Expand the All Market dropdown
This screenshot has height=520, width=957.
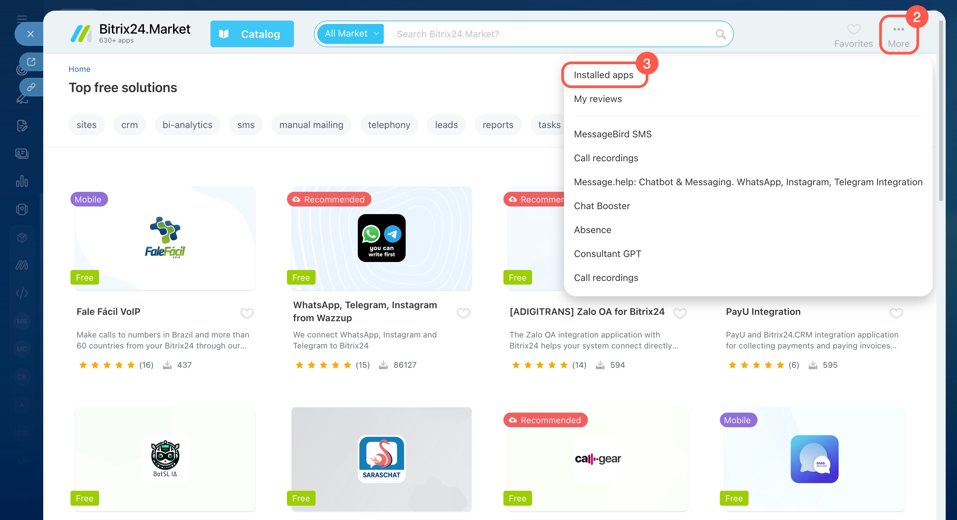point(350,34)
